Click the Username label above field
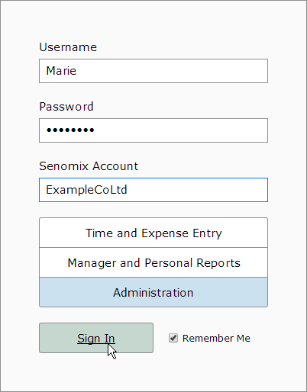Viewport: 307px width, 392px height. tap(68, 47)
